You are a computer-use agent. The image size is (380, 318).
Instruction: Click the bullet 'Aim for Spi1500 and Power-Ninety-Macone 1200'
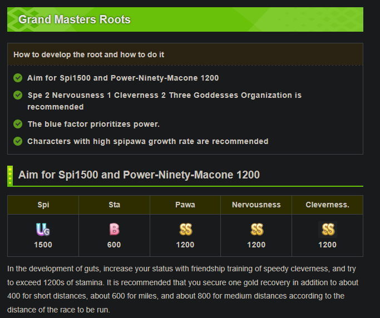pyautogui.click(x=123, y=78)
